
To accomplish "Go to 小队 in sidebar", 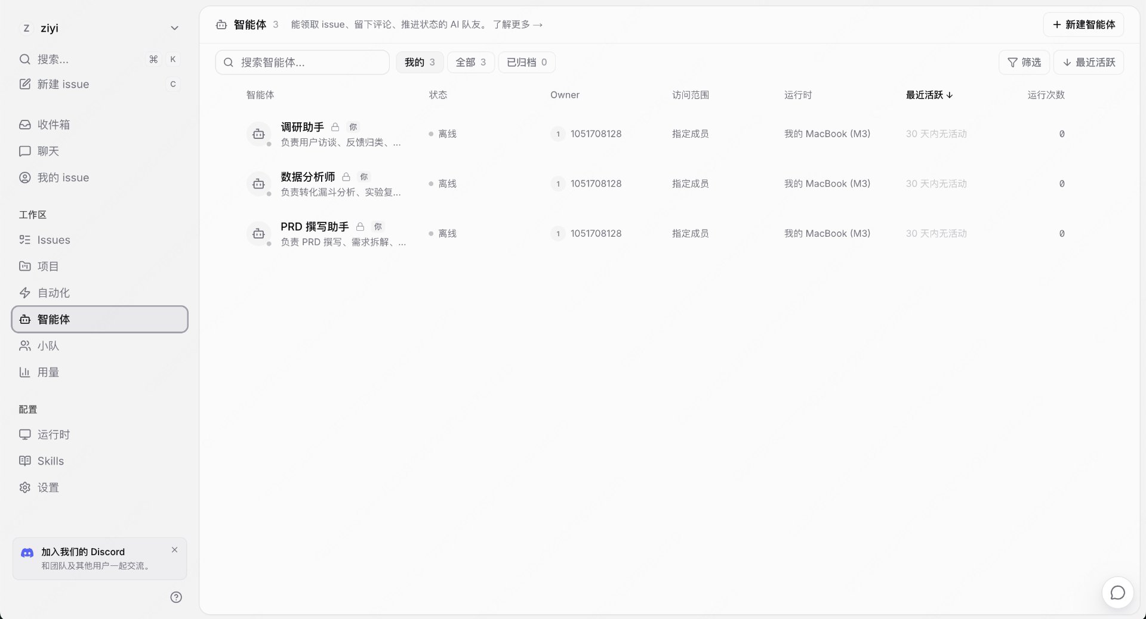I will coord(100,346).
